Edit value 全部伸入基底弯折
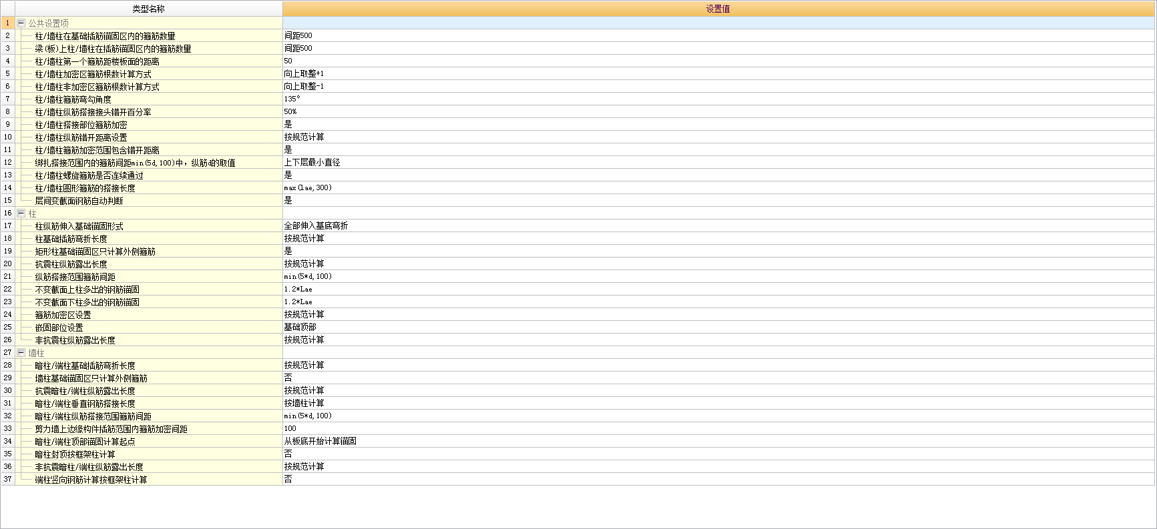The width and height of the screenshot is (1157, 529). pos(718,225)
